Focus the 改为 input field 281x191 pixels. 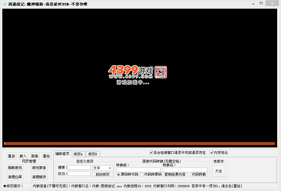[x=79, y=174]
